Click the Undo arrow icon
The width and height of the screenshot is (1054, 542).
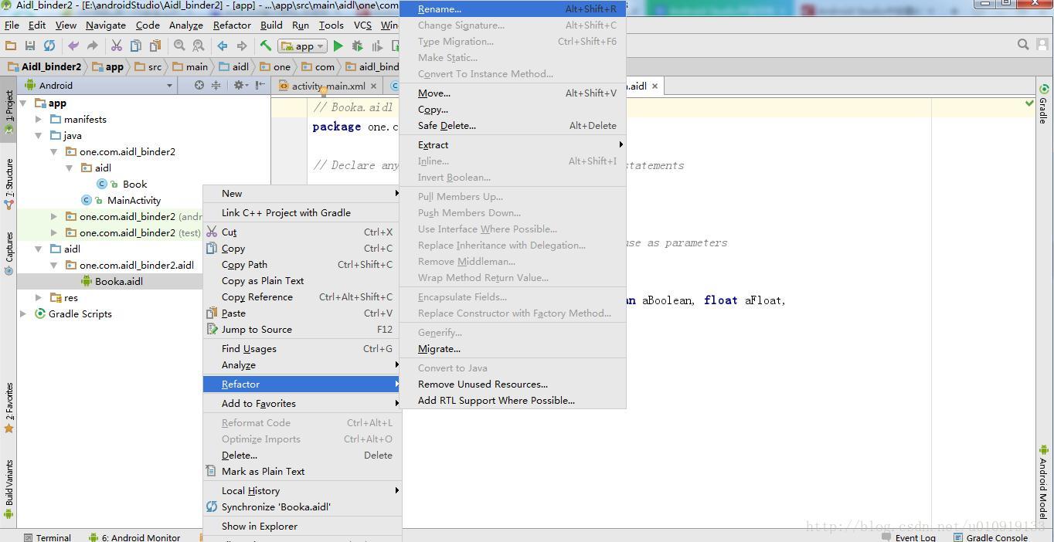pos(73,46)
